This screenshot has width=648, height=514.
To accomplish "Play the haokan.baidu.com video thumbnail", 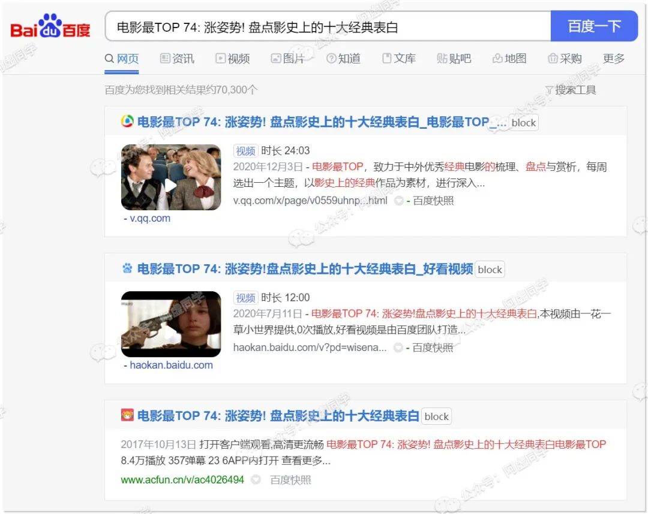I will coord(171,324).
